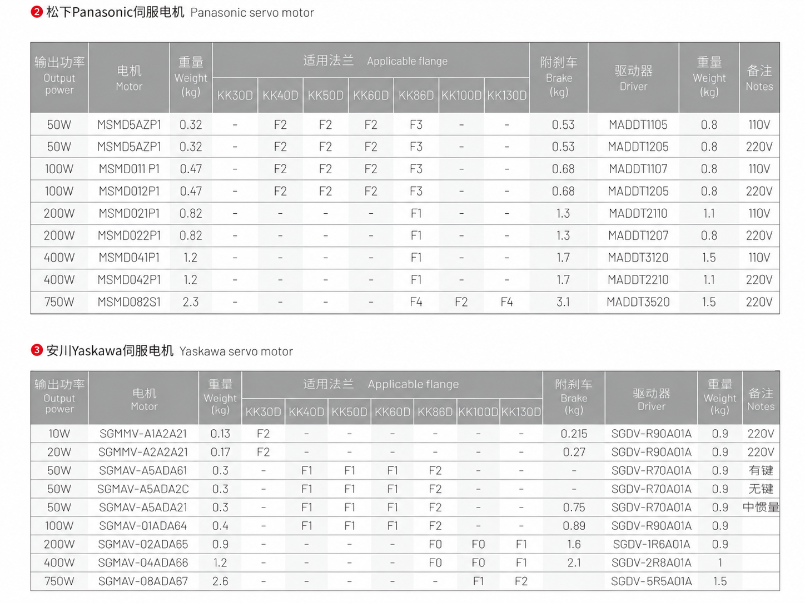The height and width of the screenshot is (603, 805).
Task: Click the 2.3 motor weight value
Action: click(191, 302)
